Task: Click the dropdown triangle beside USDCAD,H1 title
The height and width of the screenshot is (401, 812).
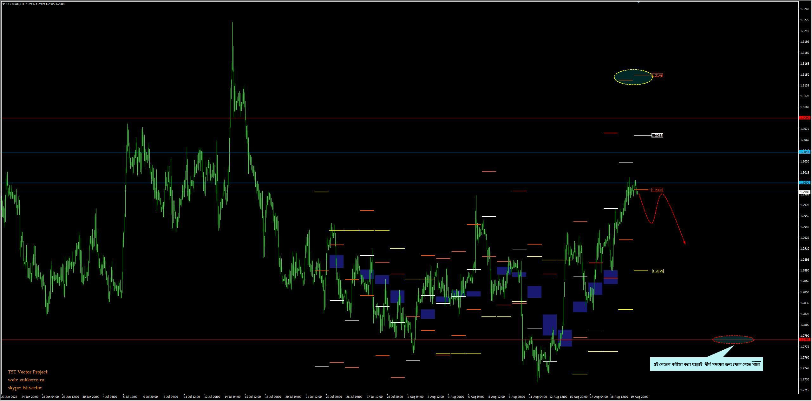Action: point(3,4)
